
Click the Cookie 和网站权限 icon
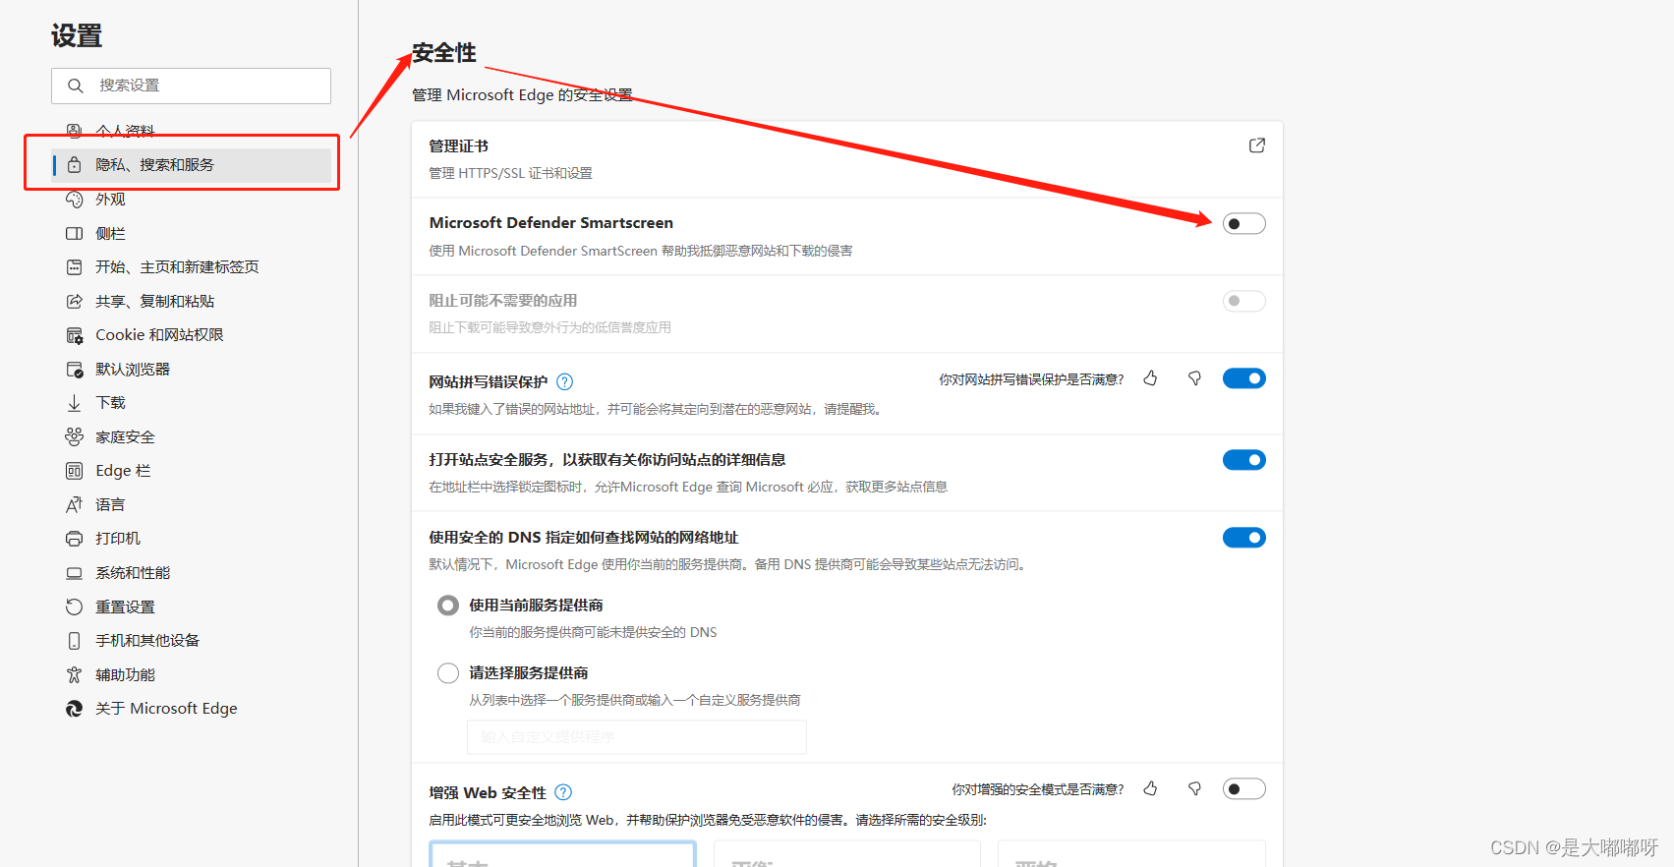click(x=74, y=335)
